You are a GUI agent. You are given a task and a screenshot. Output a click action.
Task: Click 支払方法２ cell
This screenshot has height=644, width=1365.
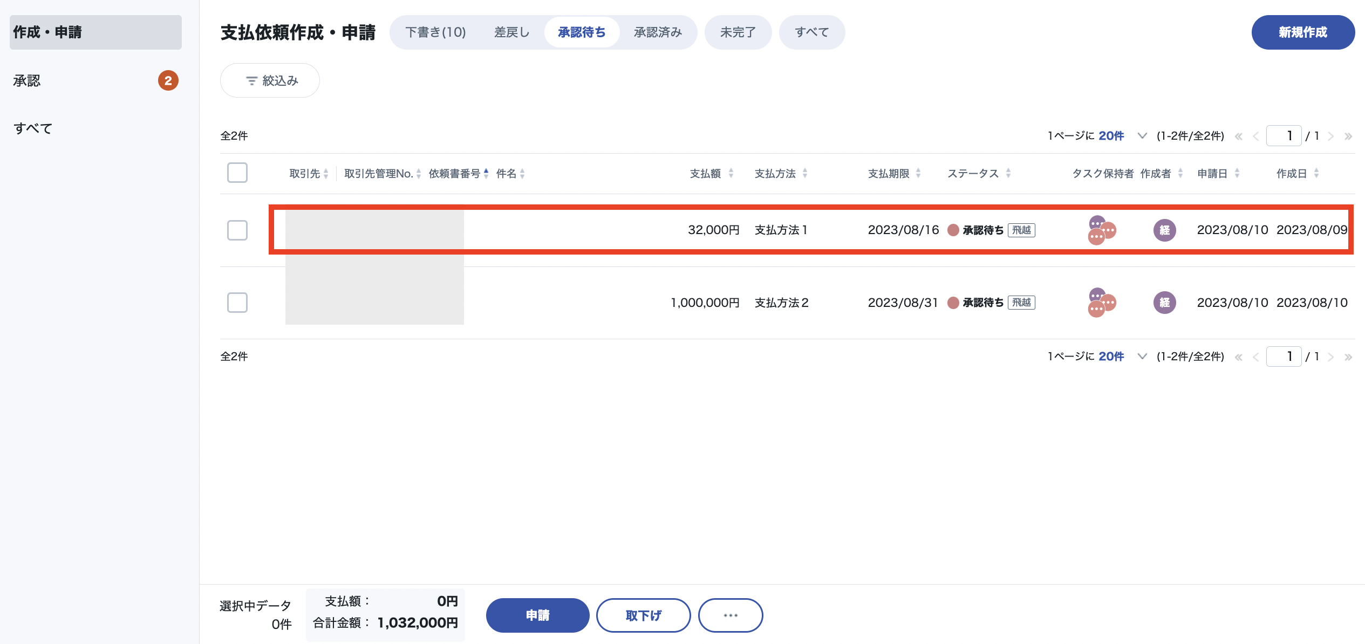click(x=781, y=303)
